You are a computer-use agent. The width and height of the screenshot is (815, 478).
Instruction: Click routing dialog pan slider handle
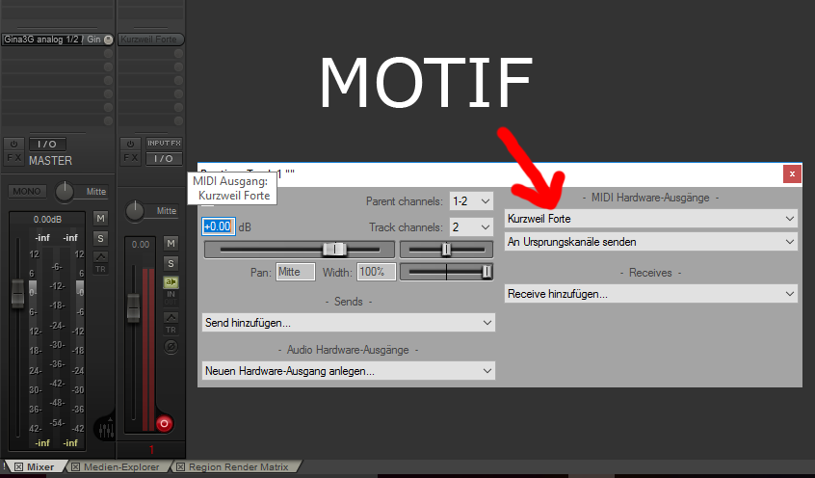point(446,250)
